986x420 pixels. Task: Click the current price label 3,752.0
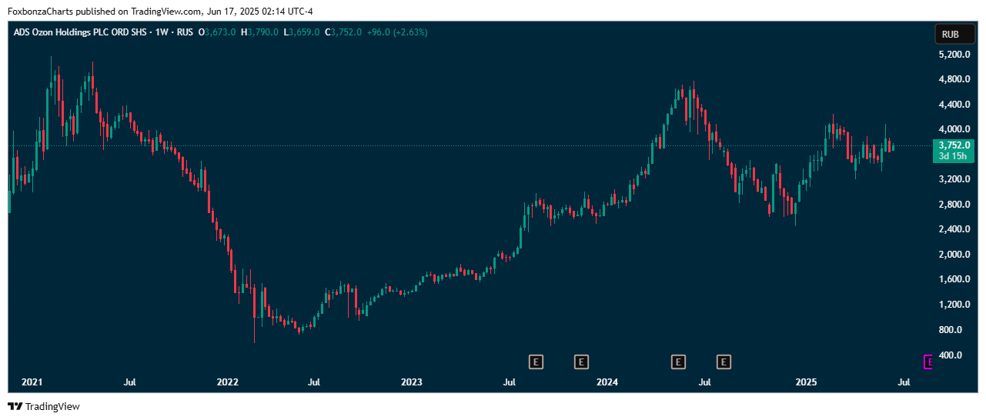pos(954,145)
